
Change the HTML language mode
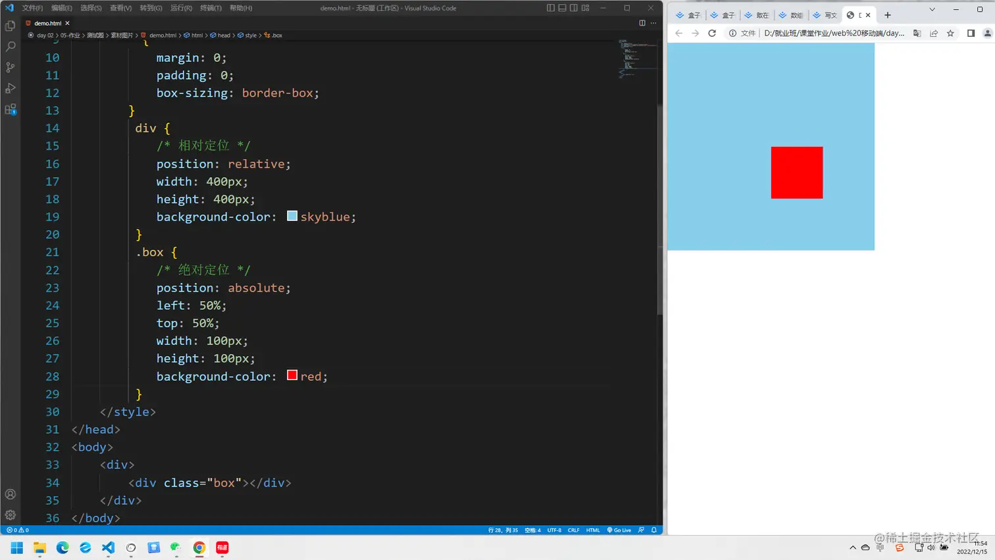coord(593,530)
